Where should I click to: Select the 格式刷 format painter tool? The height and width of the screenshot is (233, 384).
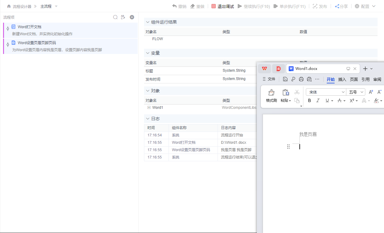[271, 96]
